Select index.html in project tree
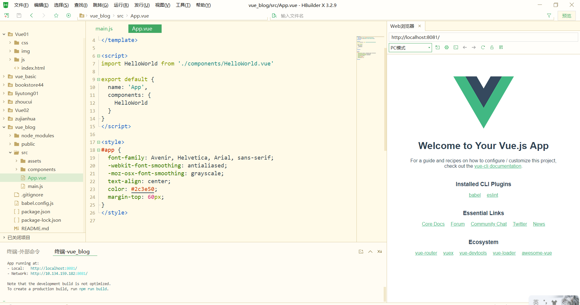 pos(33,68)
